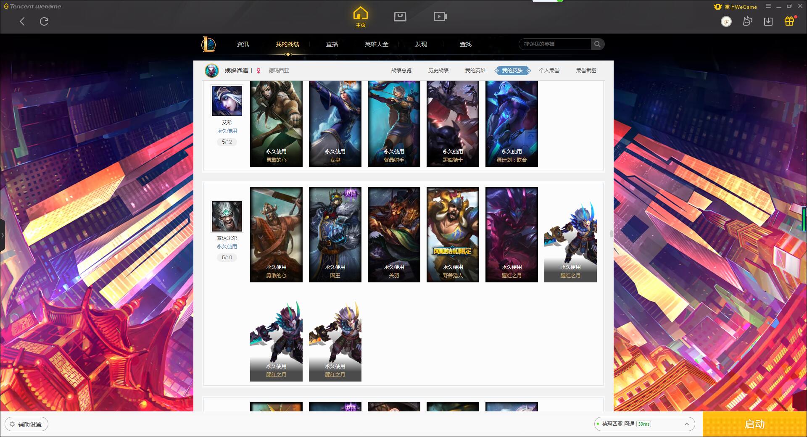This screenshot has width=807, height=437.
Task: Open the download manager icon
Action: pos(768,21)
